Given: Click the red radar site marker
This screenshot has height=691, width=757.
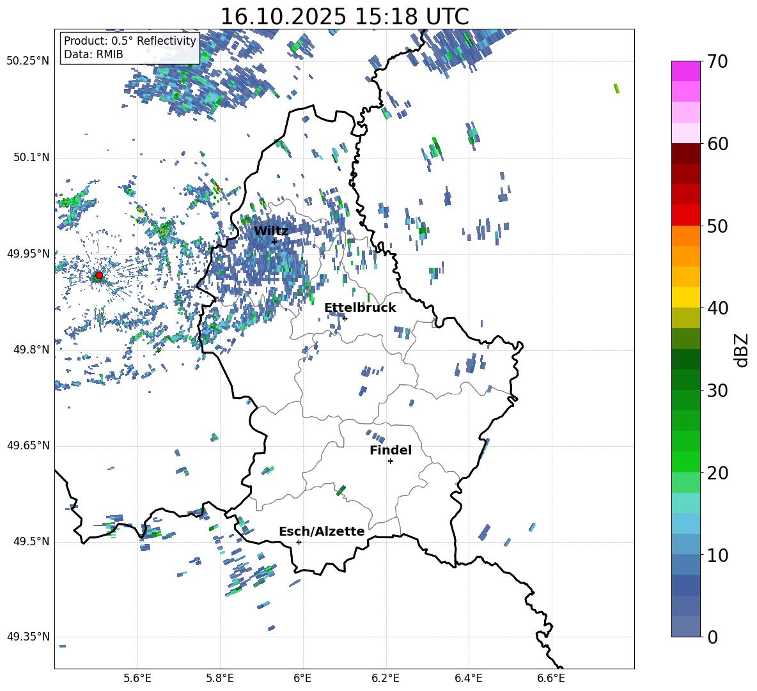Looking at the screenshot, I should pos(98,276).
